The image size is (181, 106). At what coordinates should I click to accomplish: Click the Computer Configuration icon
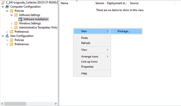click(7, 7)
